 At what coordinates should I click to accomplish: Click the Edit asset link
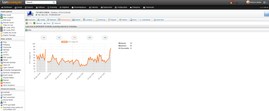pos(7,20)
